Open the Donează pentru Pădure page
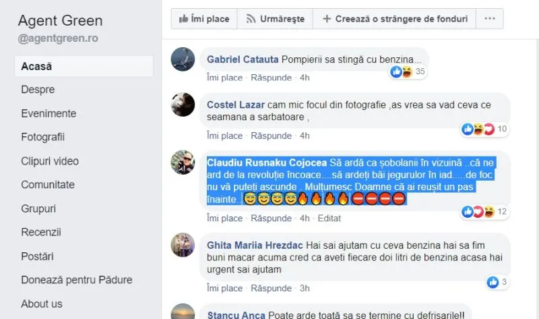The height and width of the screenshot is (319, 539). tap(77, 280)
